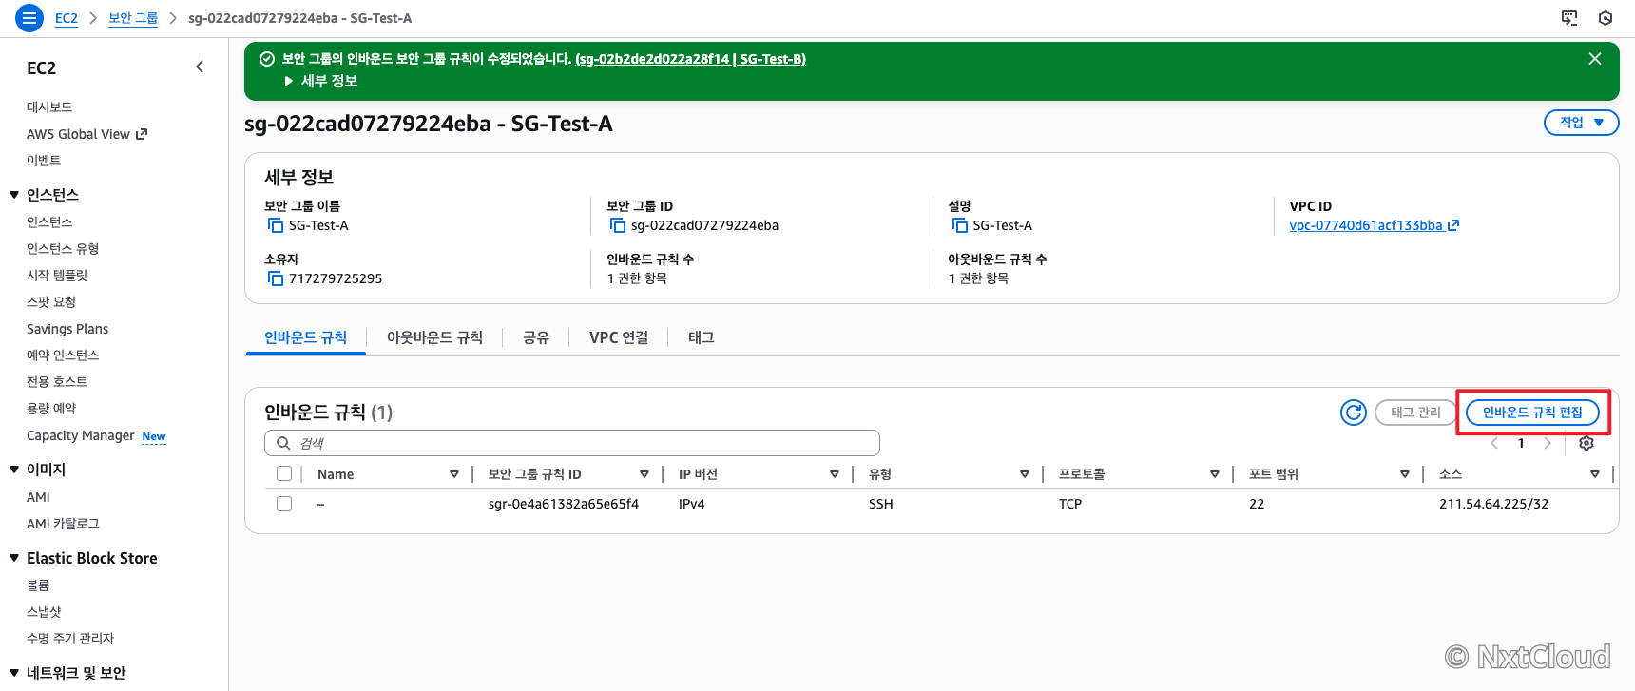Copy the description SG-Test-A
1635x691 pixels.
pyautogui.click(x=960, y=225)
